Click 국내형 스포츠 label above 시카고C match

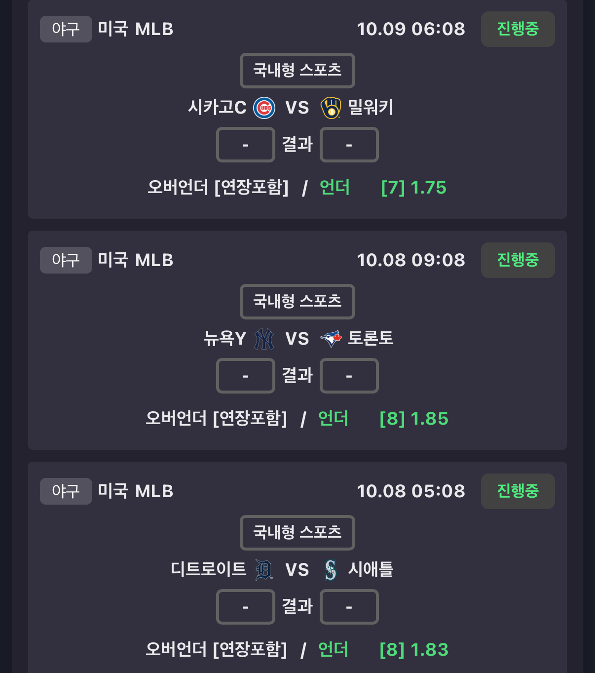coord(297,70)
